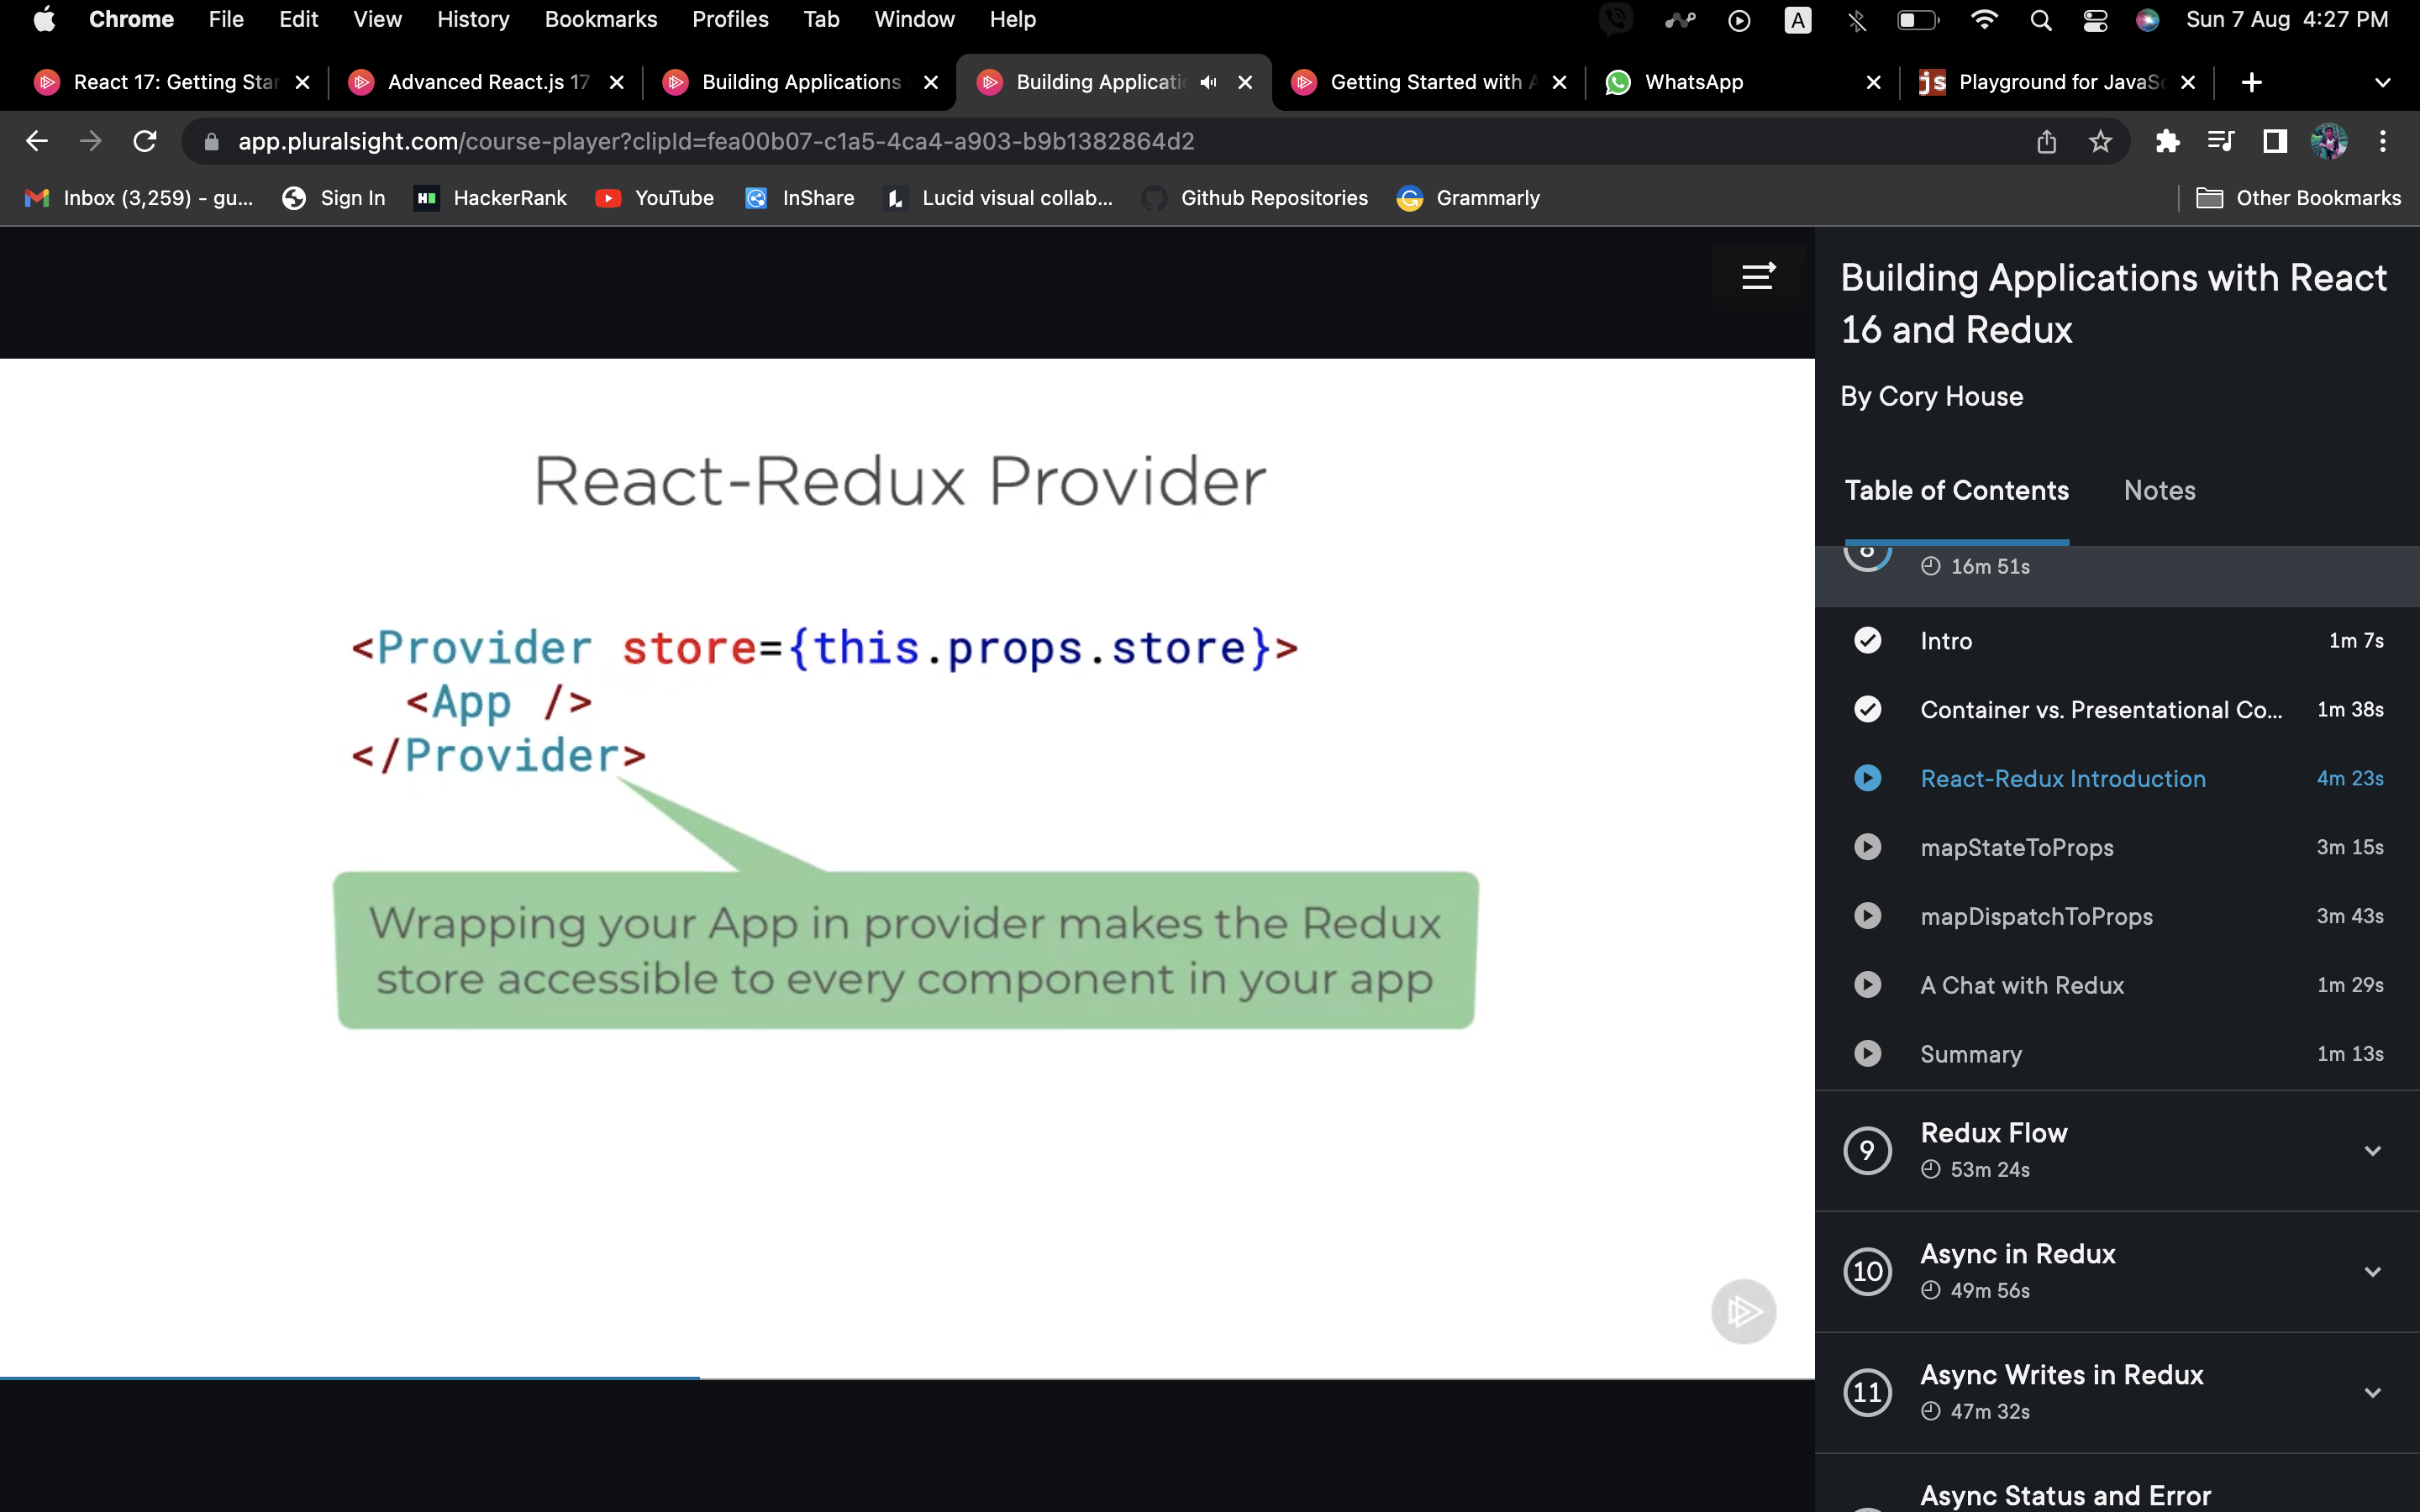The image size is (2420, 1512).
Task: Open the HackerRank bookmark
Action: 491,198
